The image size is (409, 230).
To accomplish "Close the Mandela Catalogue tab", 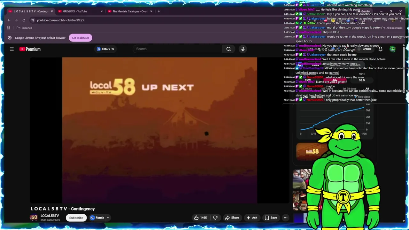I will [x=151, y=11].
